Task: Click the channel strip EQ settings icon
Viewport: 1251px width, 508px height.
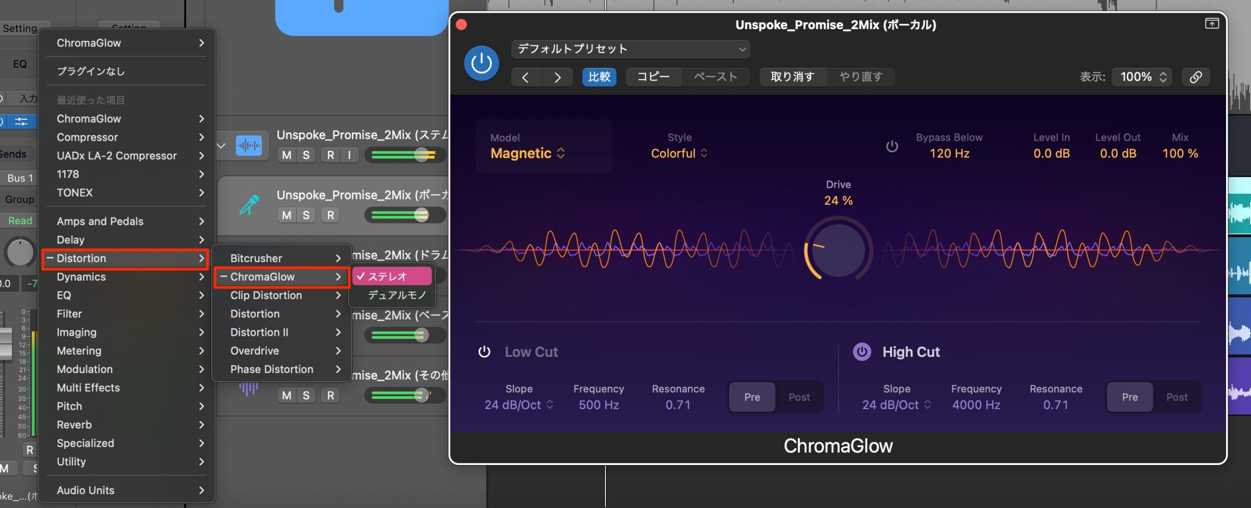Action: click(x=21, y=121)
